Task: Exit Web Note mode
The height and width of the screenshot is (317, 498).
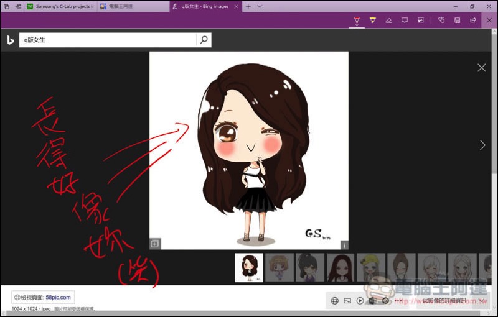Action: tap(489, 21)
